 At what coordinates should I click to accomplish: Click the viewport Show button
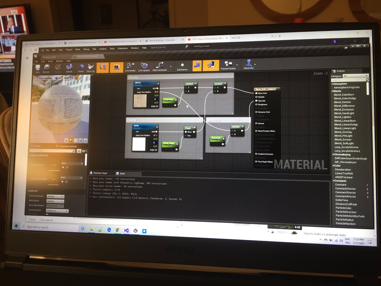[x=66, y=78]
